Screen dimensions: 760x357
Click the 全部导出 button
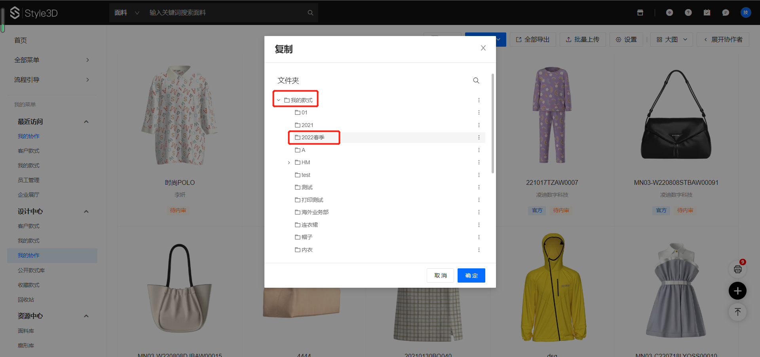pyautogui.click(x=533, y=40)
